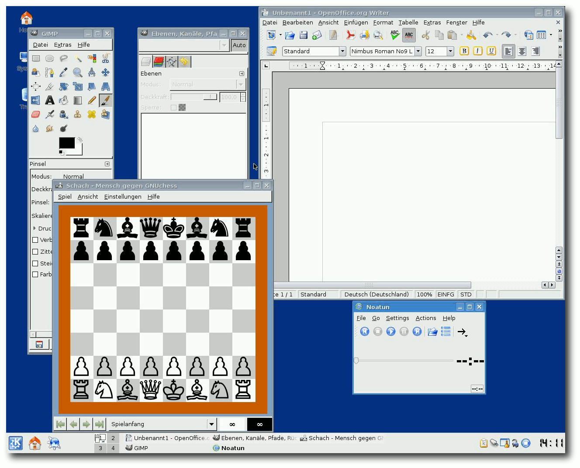This screenshot has width=580, height=468.
Task: Click Cut scissors icon in Writer toolbar
Action: [425, 35]
